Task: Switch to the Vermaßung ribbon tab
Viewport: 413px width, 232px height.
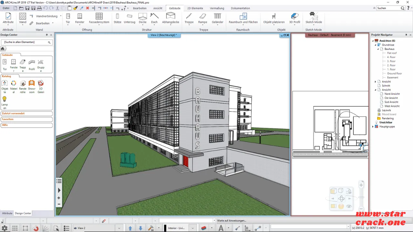Action: tap(217, 8)
